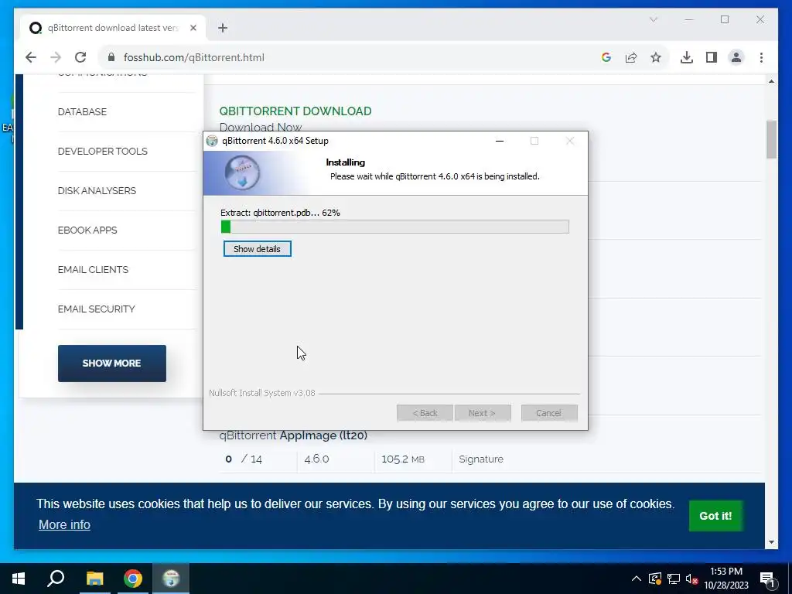Click the qBittorrent Setup title bar icon
Viewport: 792px width, 594px height.
tap(212, 141)
